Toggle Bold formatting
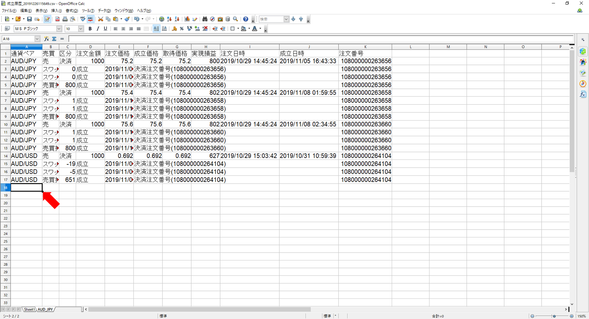Viewport: 589px width, 319px height. [90, 29]
